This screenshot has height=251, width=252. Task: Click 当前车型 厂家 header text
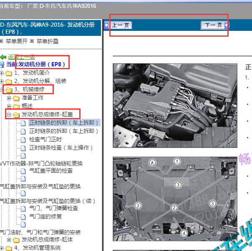[48, 6]
